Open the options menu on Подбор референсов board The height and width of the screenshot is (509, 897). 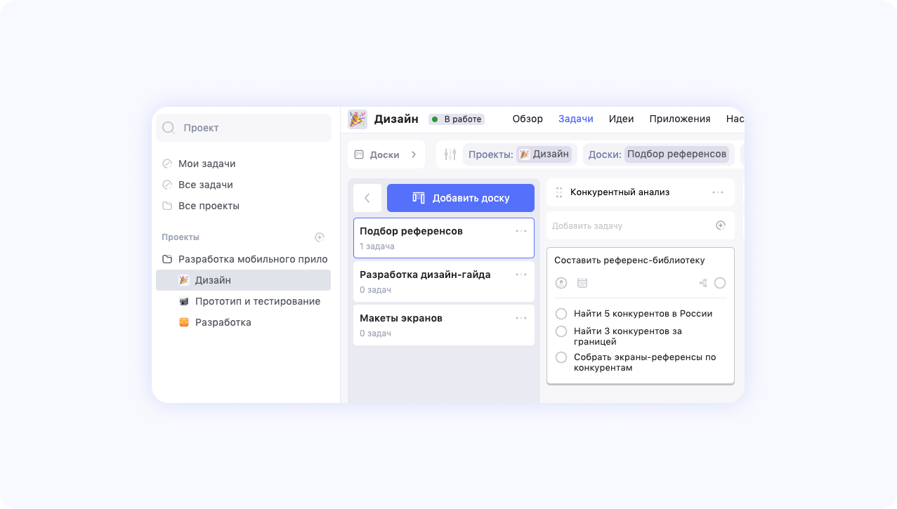point(520,230)
